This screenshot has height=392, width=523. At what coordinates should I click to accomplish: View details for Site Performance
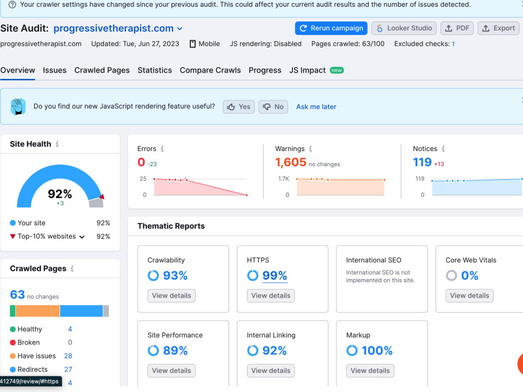(172, 371)
